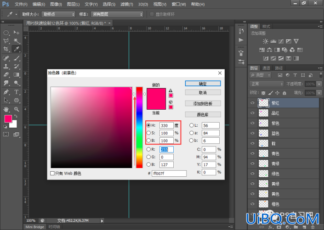Click the 颜色库 button
Image resolution: width=324 pixels, height=230 pixels.
pyautogui.click(x=203, y=114)
